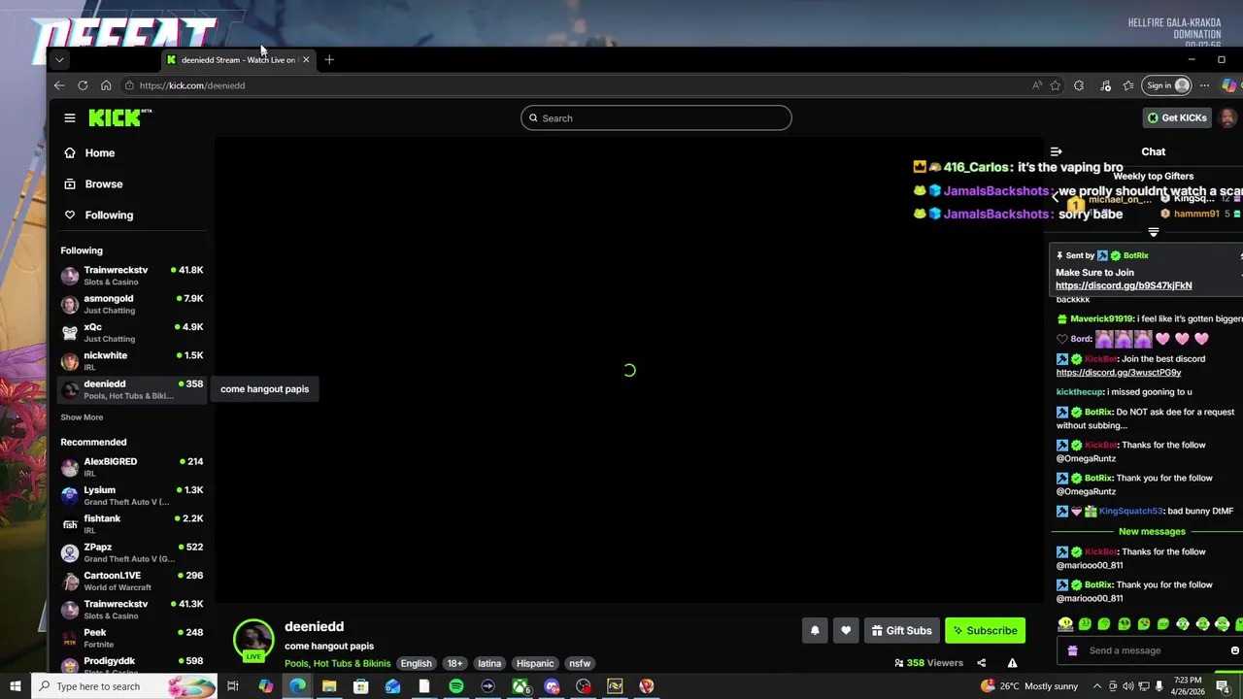Open the browser extensions puzzle icon
The width and height of the screenshot is (1243, 699).
pos(1079,85)
